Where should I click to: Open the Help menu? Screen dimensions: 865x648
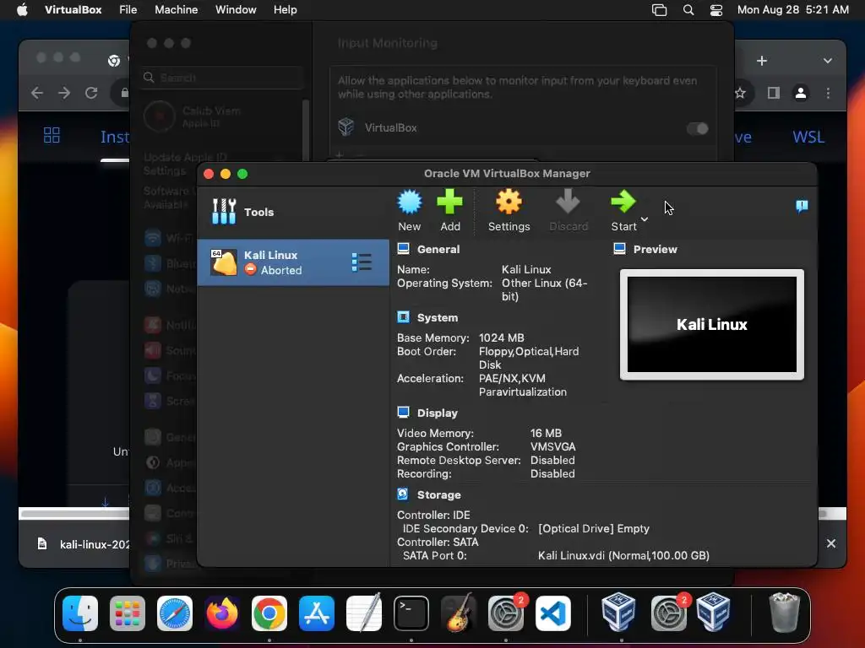point(285,10)
